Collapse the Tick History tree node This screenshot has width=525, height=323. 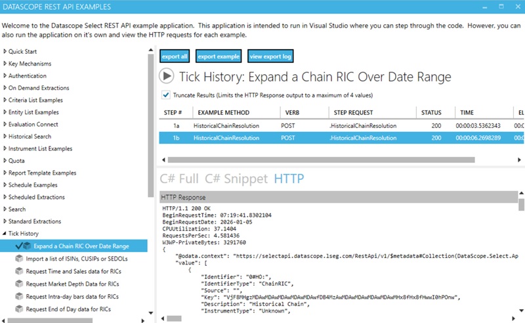[5, 234]
